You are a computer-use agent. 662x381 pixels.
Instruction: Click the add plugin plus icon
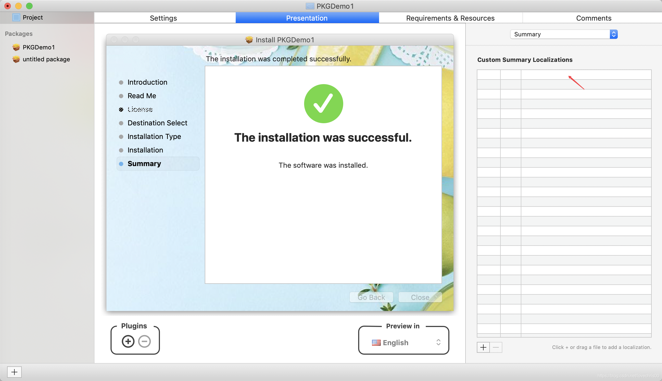pos(128,341)
